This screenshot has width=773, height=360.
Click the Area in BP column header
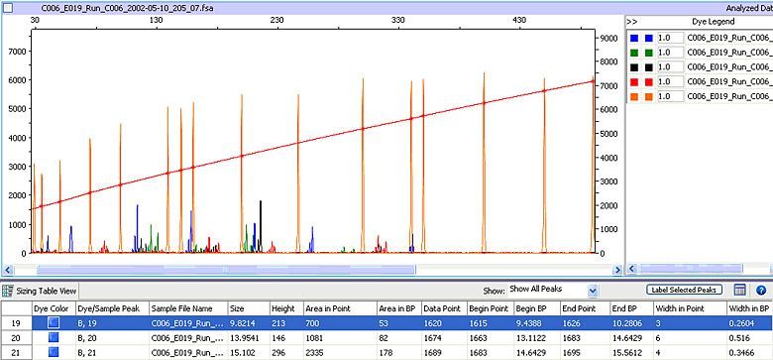click(398, 308)
